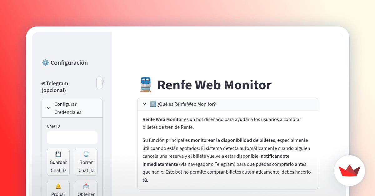Click the crown logo in the bottom-right corner
375x196 pixels.
(349, 171)
